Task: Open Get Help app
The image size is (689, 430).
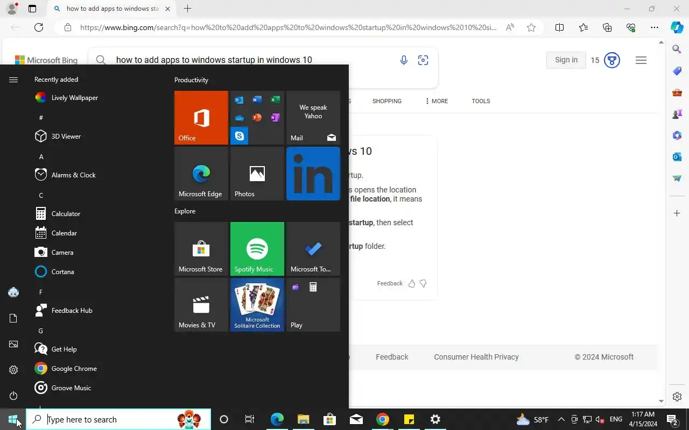Action: [97, 349]
